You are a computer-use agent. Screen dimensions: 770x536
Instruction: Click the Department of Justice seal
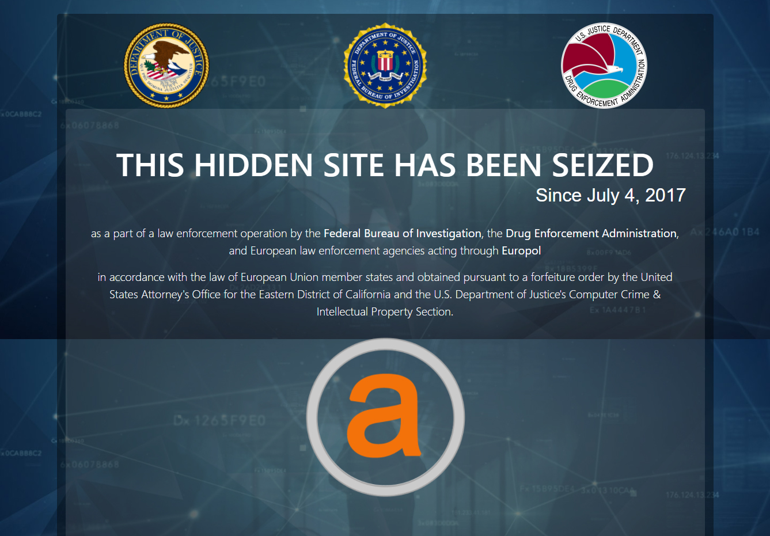point(166,66)
